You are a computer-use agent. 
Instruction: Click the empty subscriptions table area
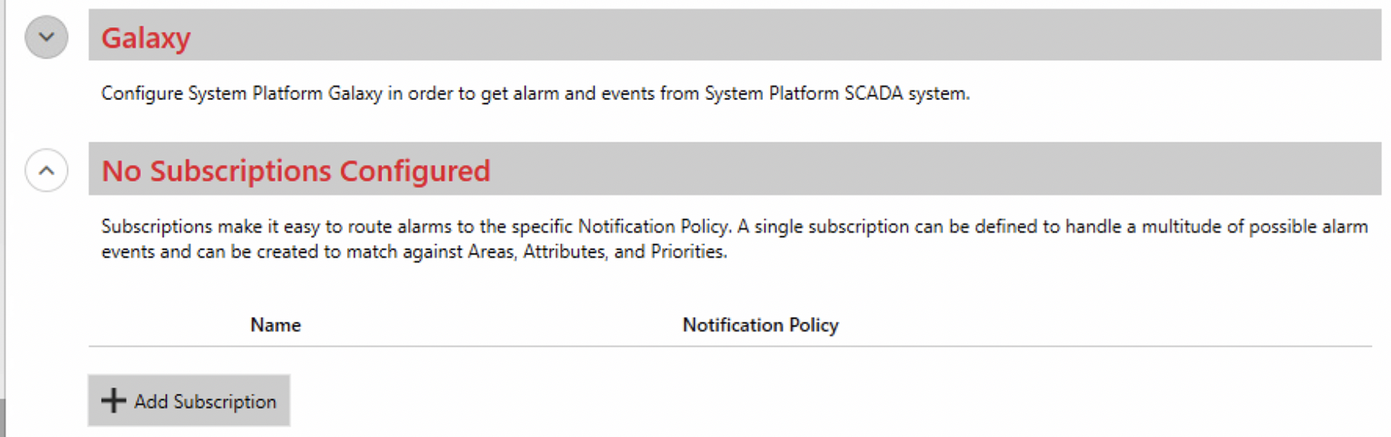(x=730, y=359)
